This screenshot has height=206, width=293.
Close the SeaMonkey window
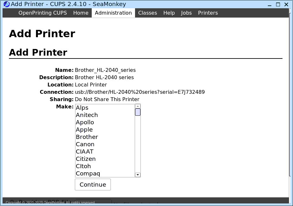click(286, 4)
